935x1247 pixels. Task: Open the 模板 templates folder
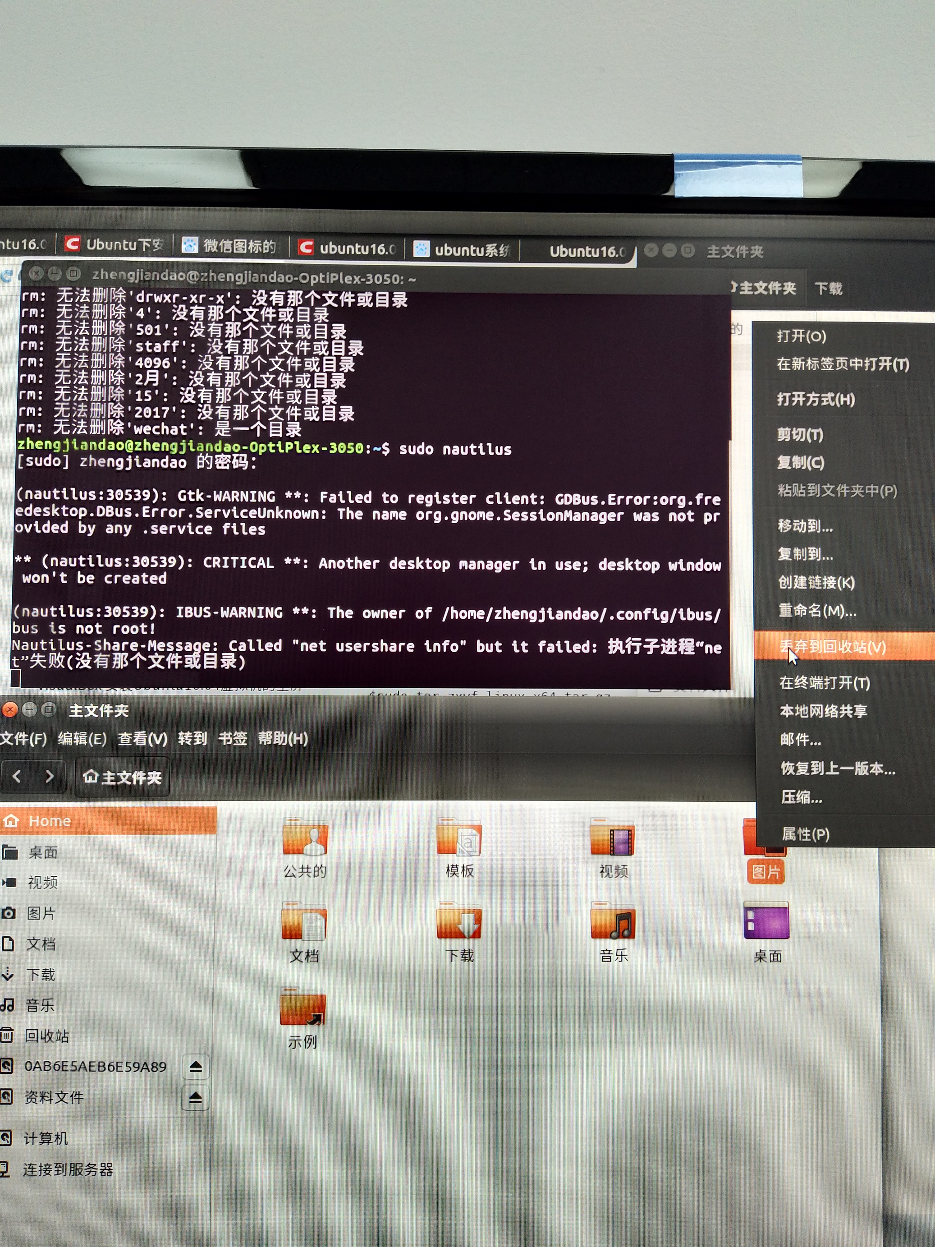pyautogui.click(x=459, y=839)
